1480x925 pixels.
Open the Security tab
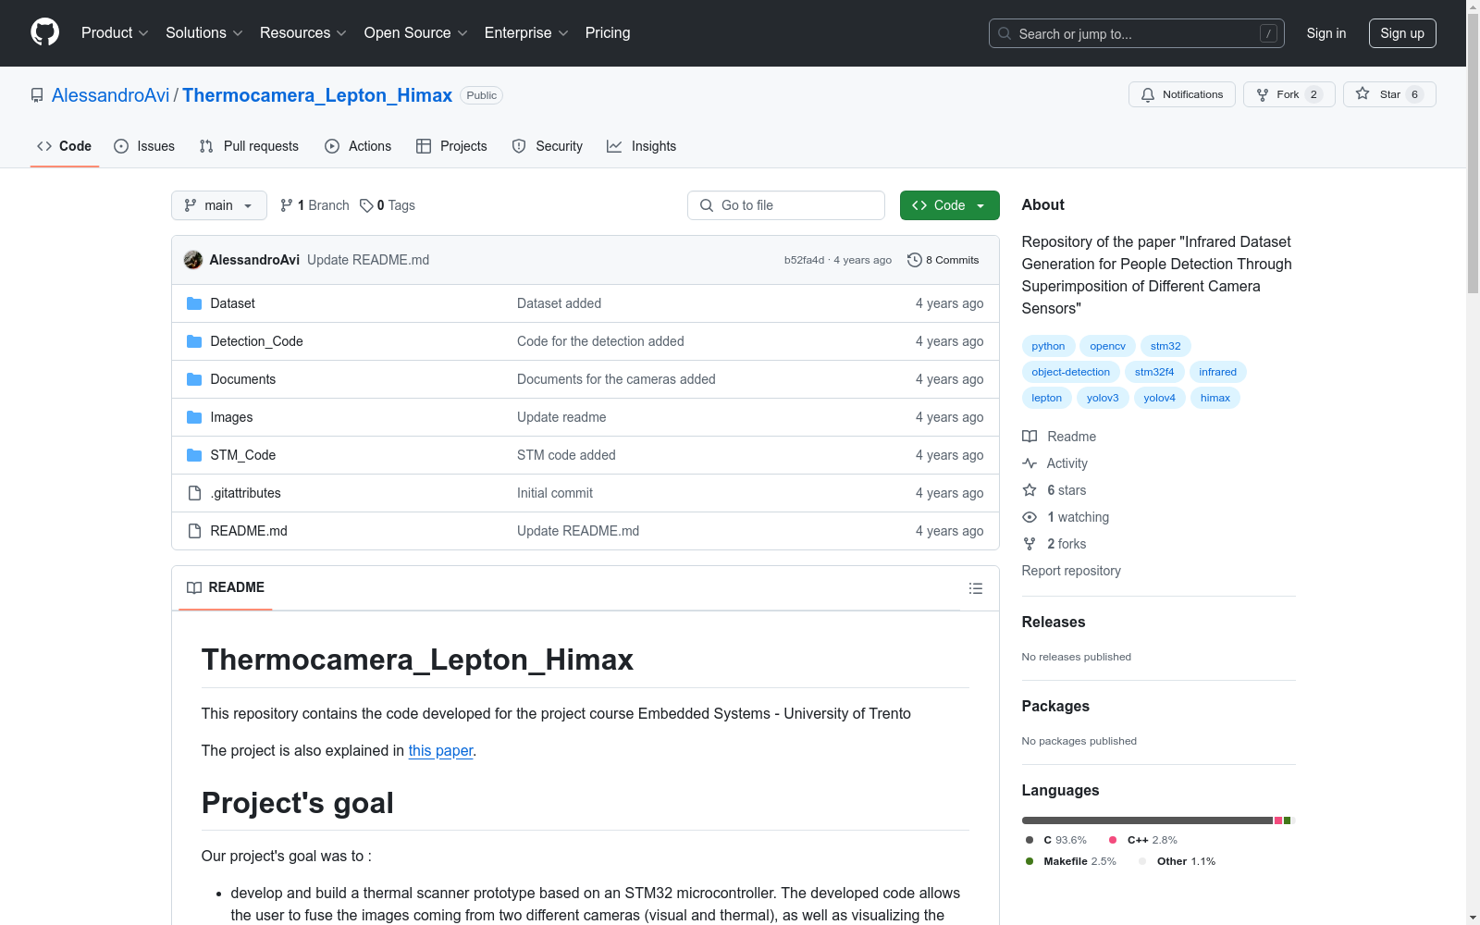click(548, 146)
